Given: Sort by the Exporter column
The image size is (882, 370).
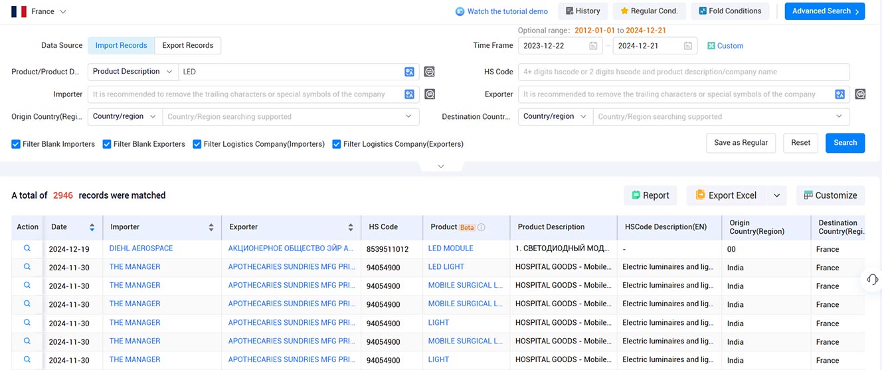Looking at the screenshot, I should (x=351, y=227).
